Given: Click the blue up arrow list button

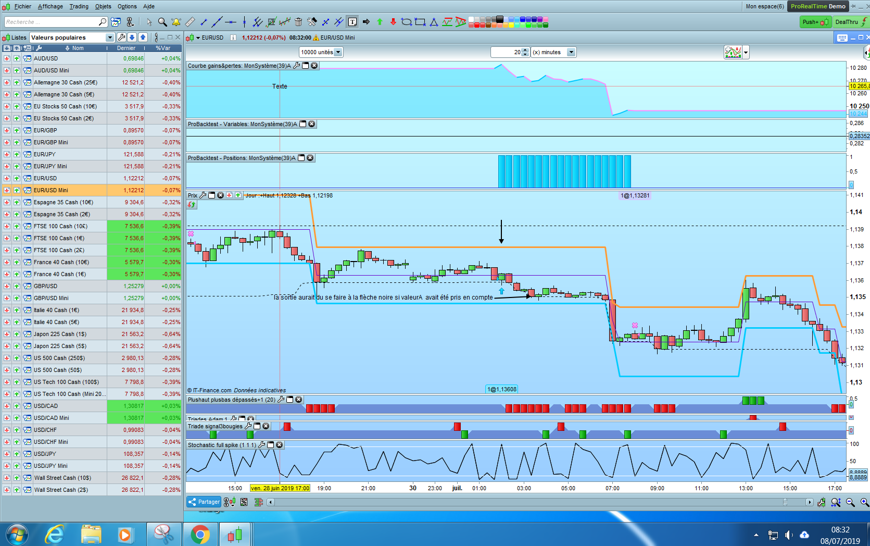Looking at the screenshot, I should (143, 38).
